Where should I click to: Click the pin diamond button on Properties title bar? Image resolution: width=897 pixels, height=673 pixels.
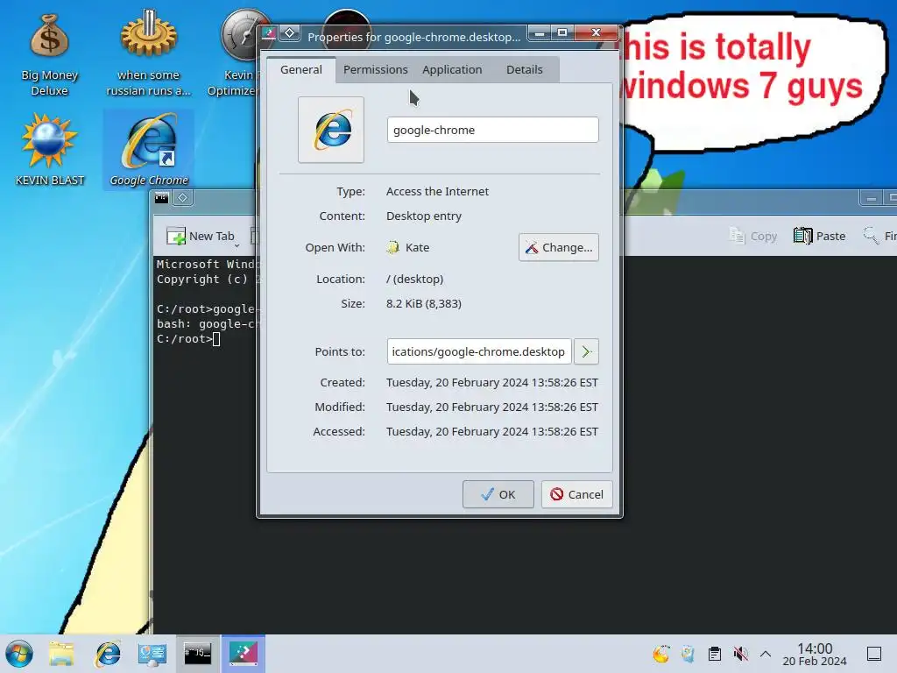pos(290,33)
